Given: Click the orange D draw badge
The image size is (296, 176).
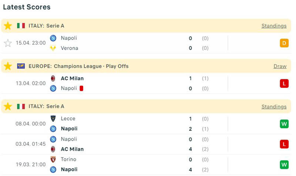Looking at the screenshot, I should pos(284,43).
